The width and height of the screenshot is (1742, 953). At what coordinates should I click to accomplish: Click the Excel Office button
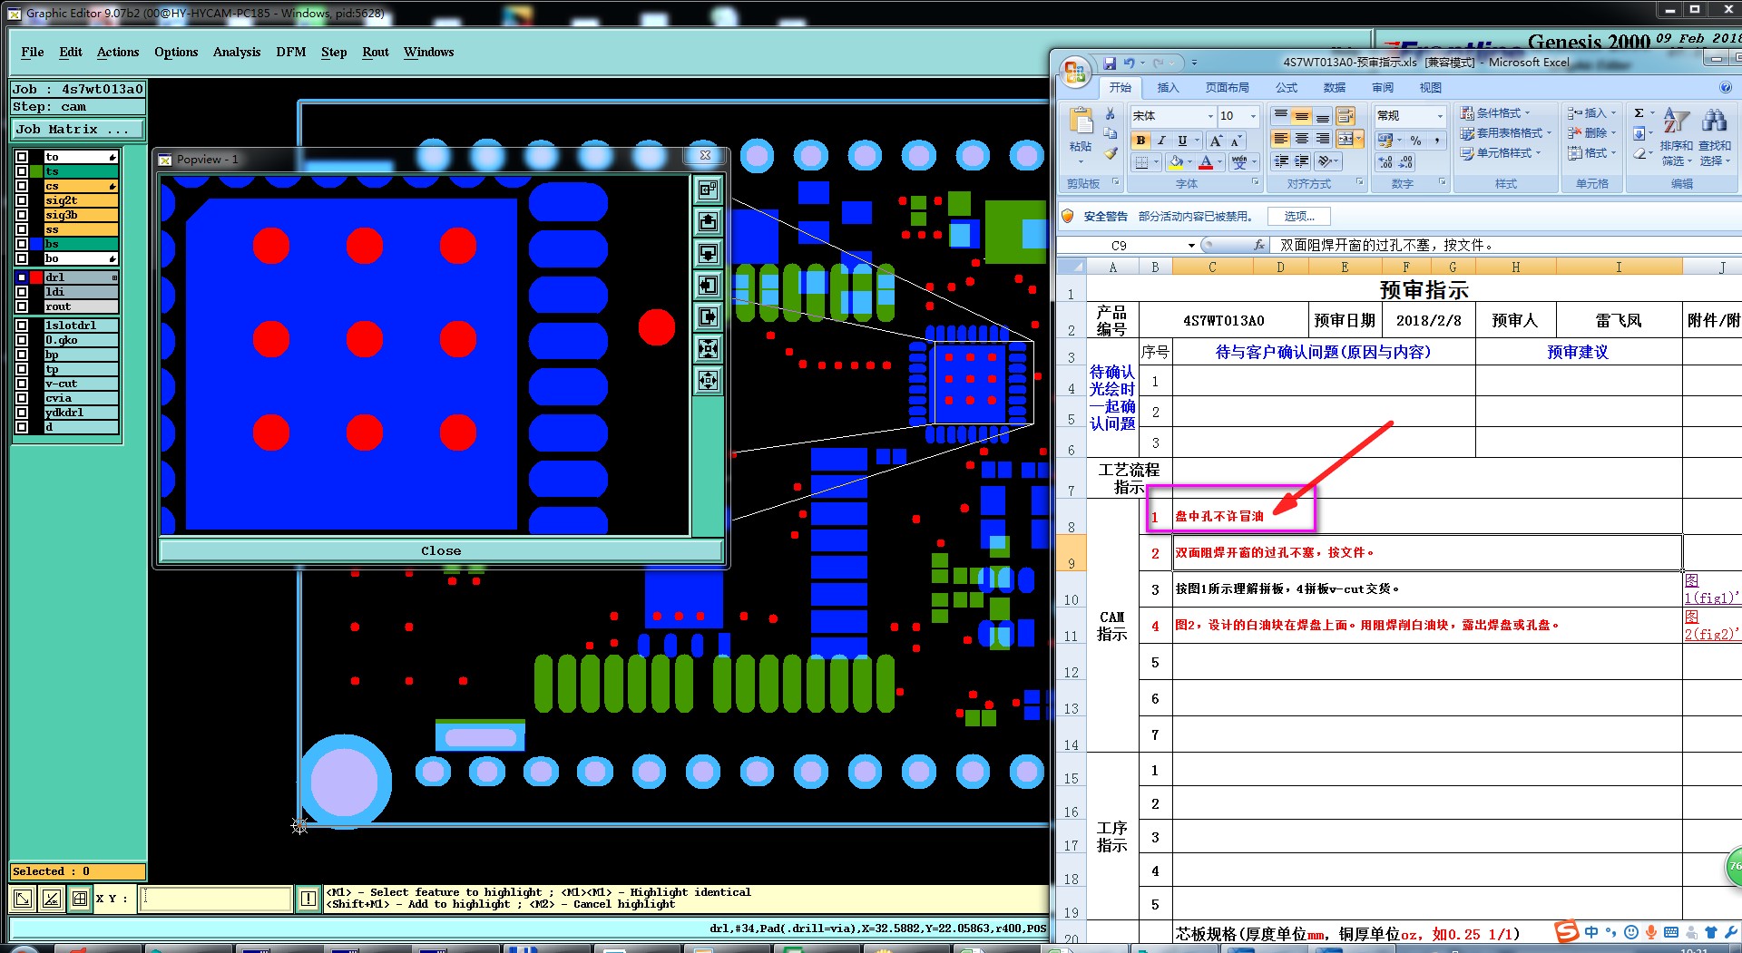tap(1075, 73)
